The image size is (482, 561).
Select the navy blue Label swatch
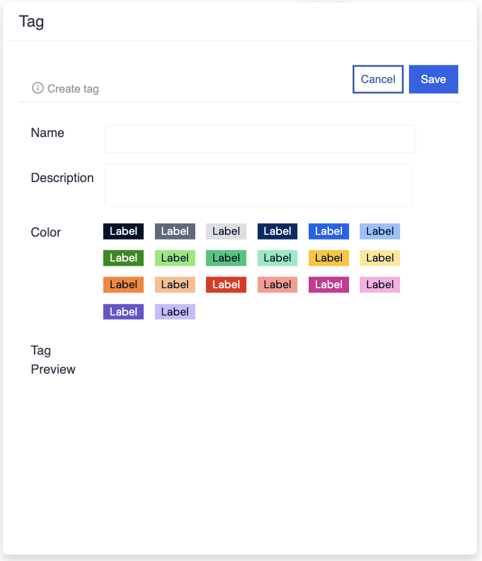point(277,231)
